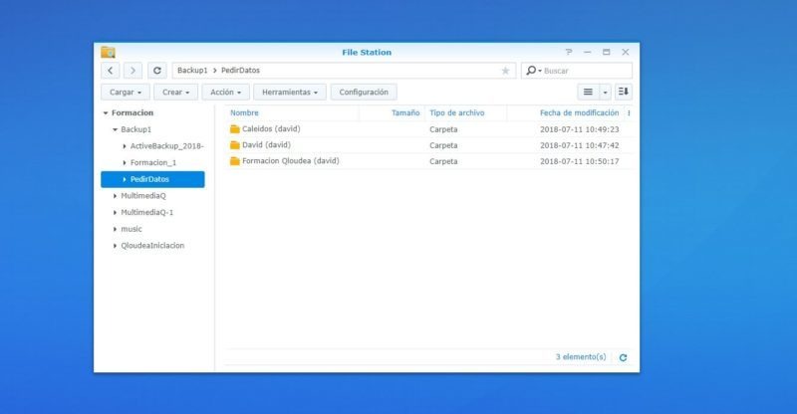Click the File Station folder logo

pyautogui.click(x=108, y=52)
